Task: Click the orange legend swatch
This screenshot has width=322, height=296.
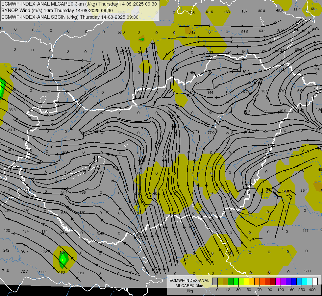Action: pyautogui.click(x=257, y=281)
